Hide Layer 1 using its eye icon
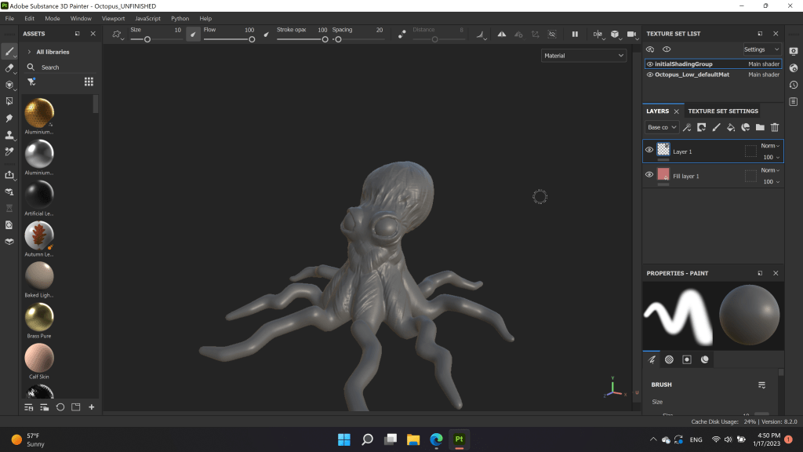Image resolution: width=803 pixels, height=452 pixels. point(649,150)
